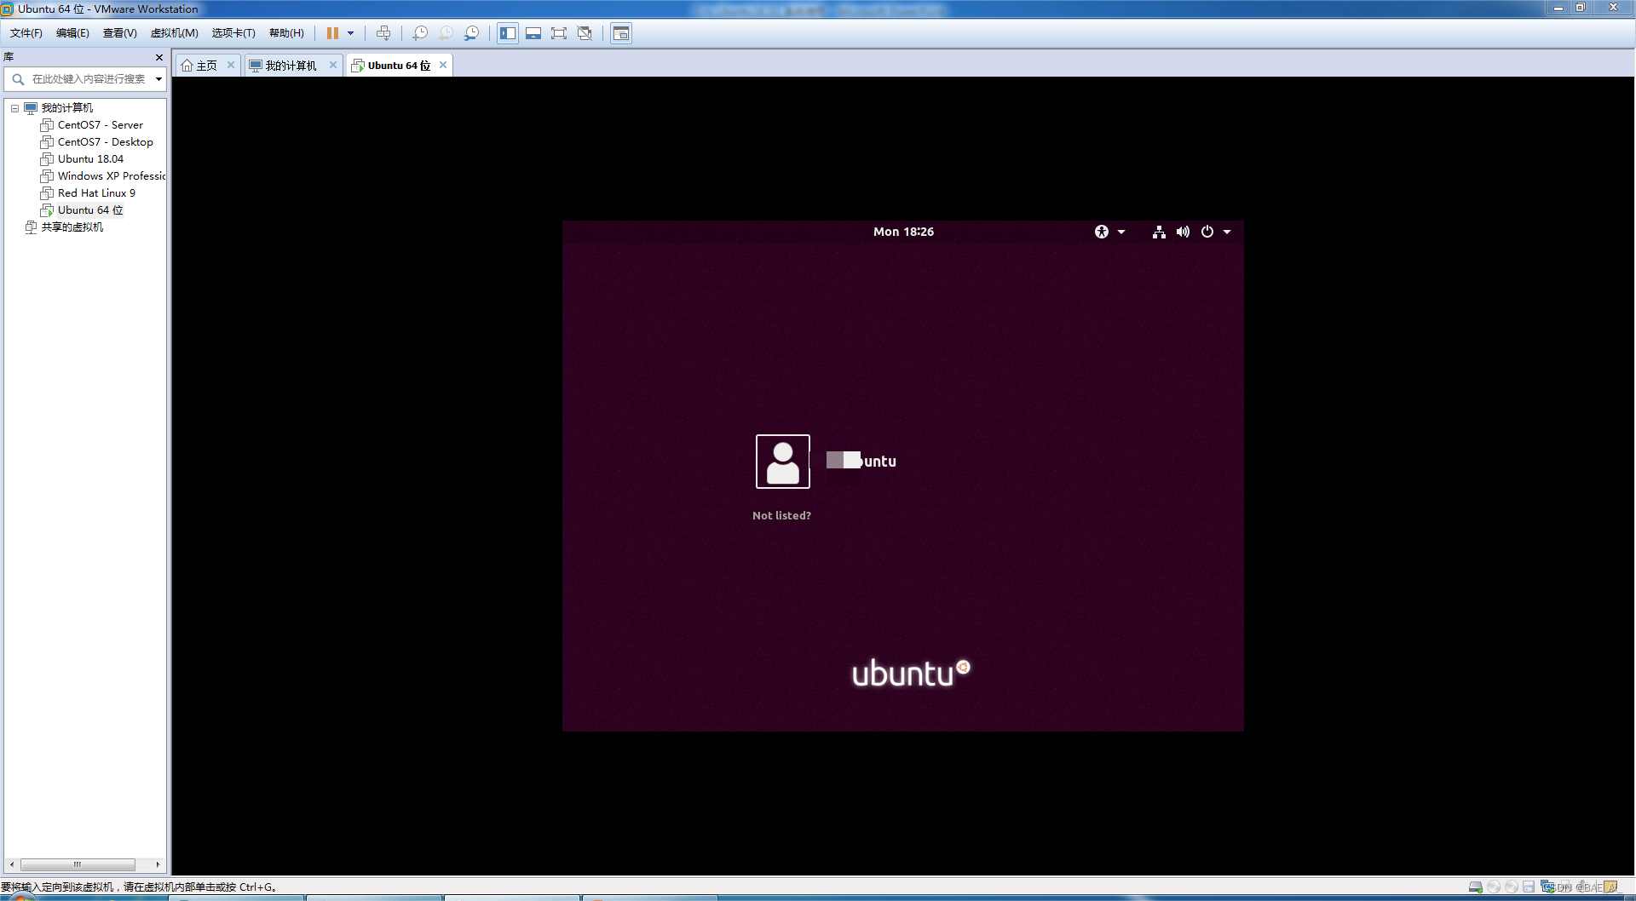The image size is (1636, 901).
Task: Click the username ending in untu
Action: tap(861, 461)
